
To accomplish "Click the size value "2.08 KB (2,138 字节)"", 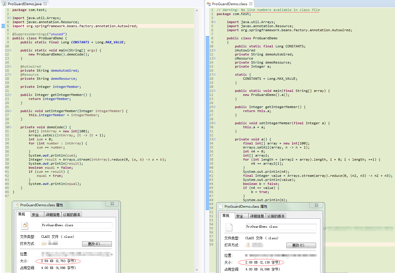I will pyautogui.click(x=263, y=262).
